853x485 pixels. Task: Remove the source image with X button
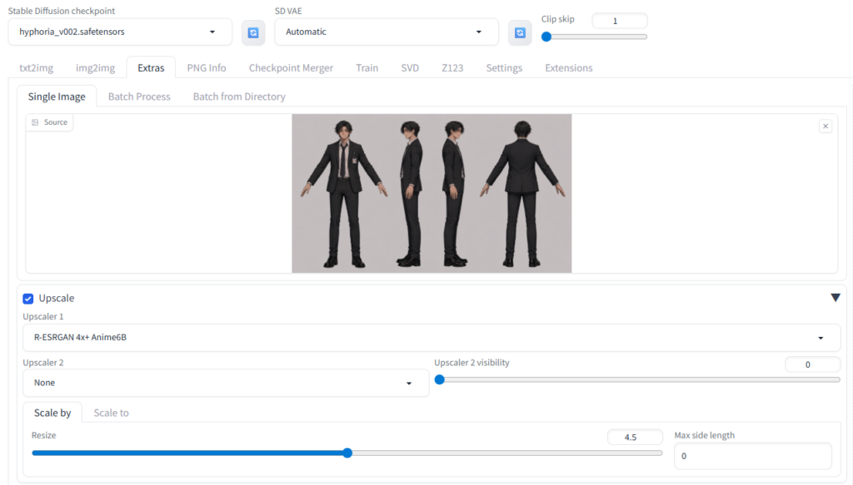coord(826,126)
